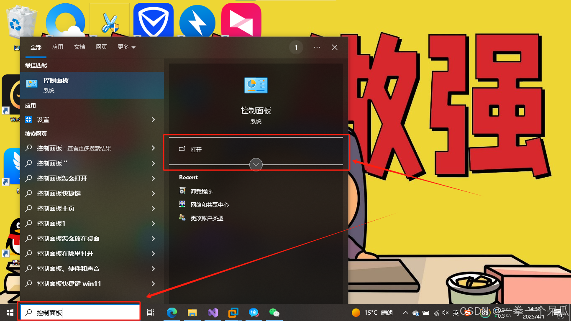The width and height of the screenshot is (571, 321).
Task: Open the 15°C 晴朗 weather widget
Action: (372, 312)
